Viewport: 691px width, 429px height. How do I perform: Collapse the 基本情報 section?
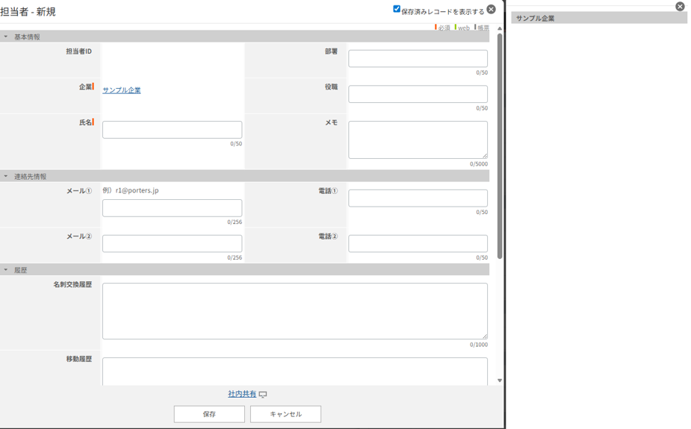pos(6,37)
